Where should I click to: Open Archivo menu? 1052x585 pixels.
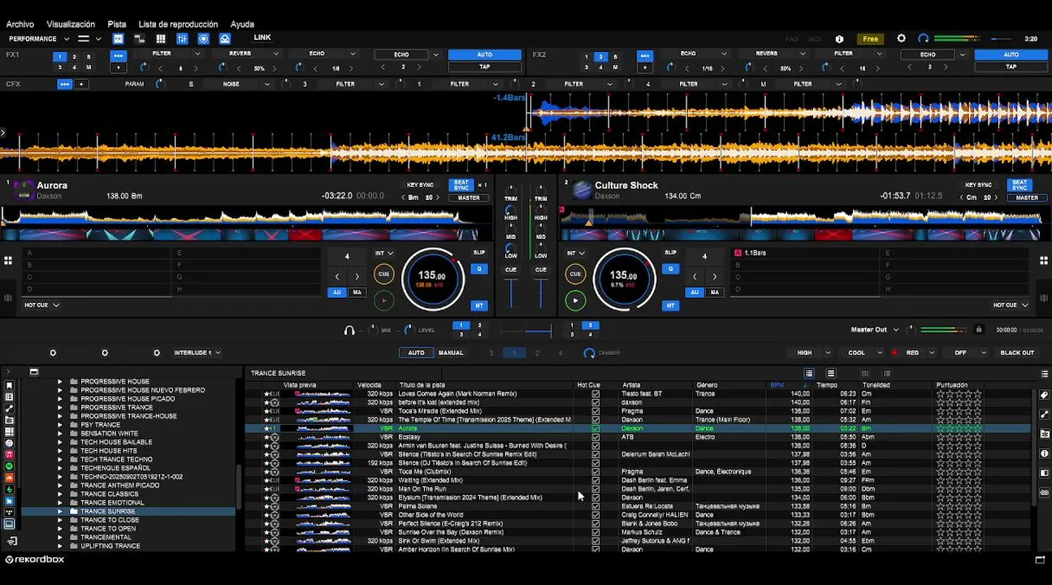[x=20, y=24]
